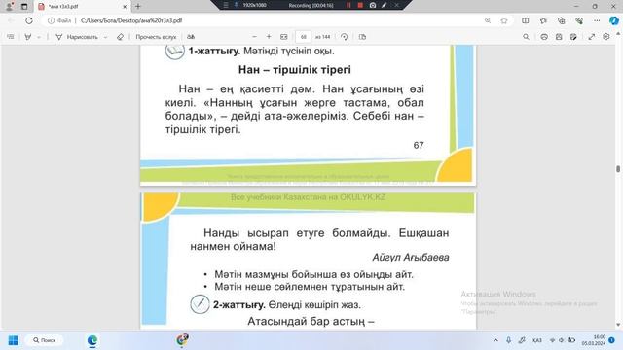Expand the Нарисовать pen options dropdown
Viewport: 623px width, 350px height.
106,37
